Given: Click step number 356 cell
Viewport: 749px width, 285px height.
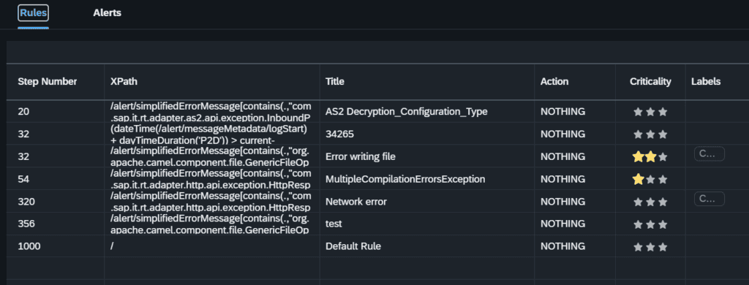Looking at the screenshot, I should (26, 224).
